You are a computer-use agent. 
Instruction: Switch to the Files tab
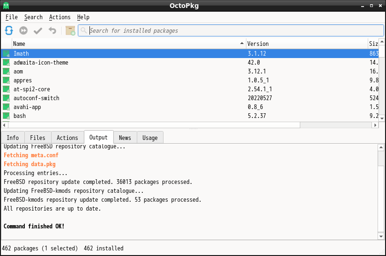coord(37,138)
